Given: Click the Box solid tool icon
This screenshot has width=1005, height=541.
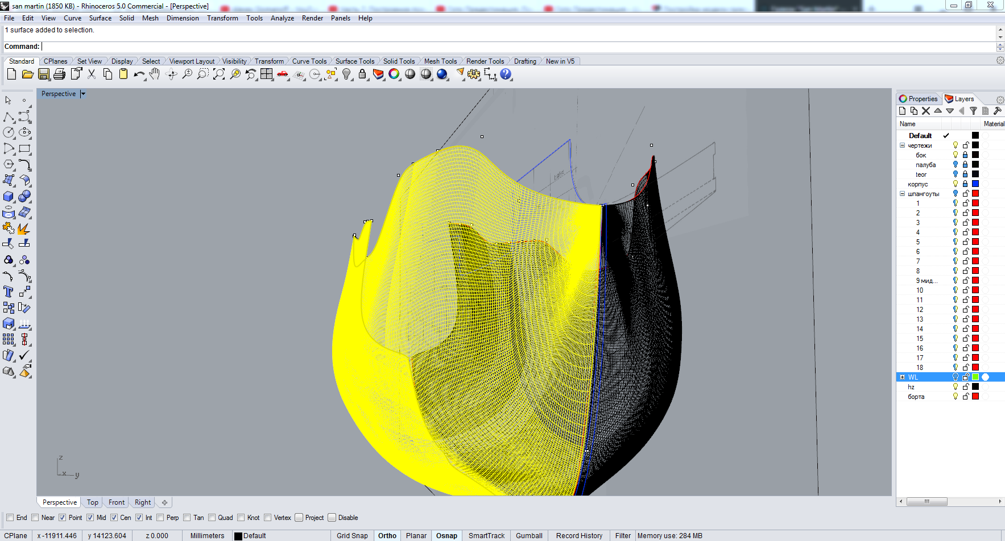Looking at the screenshot, I should (9, 197).
